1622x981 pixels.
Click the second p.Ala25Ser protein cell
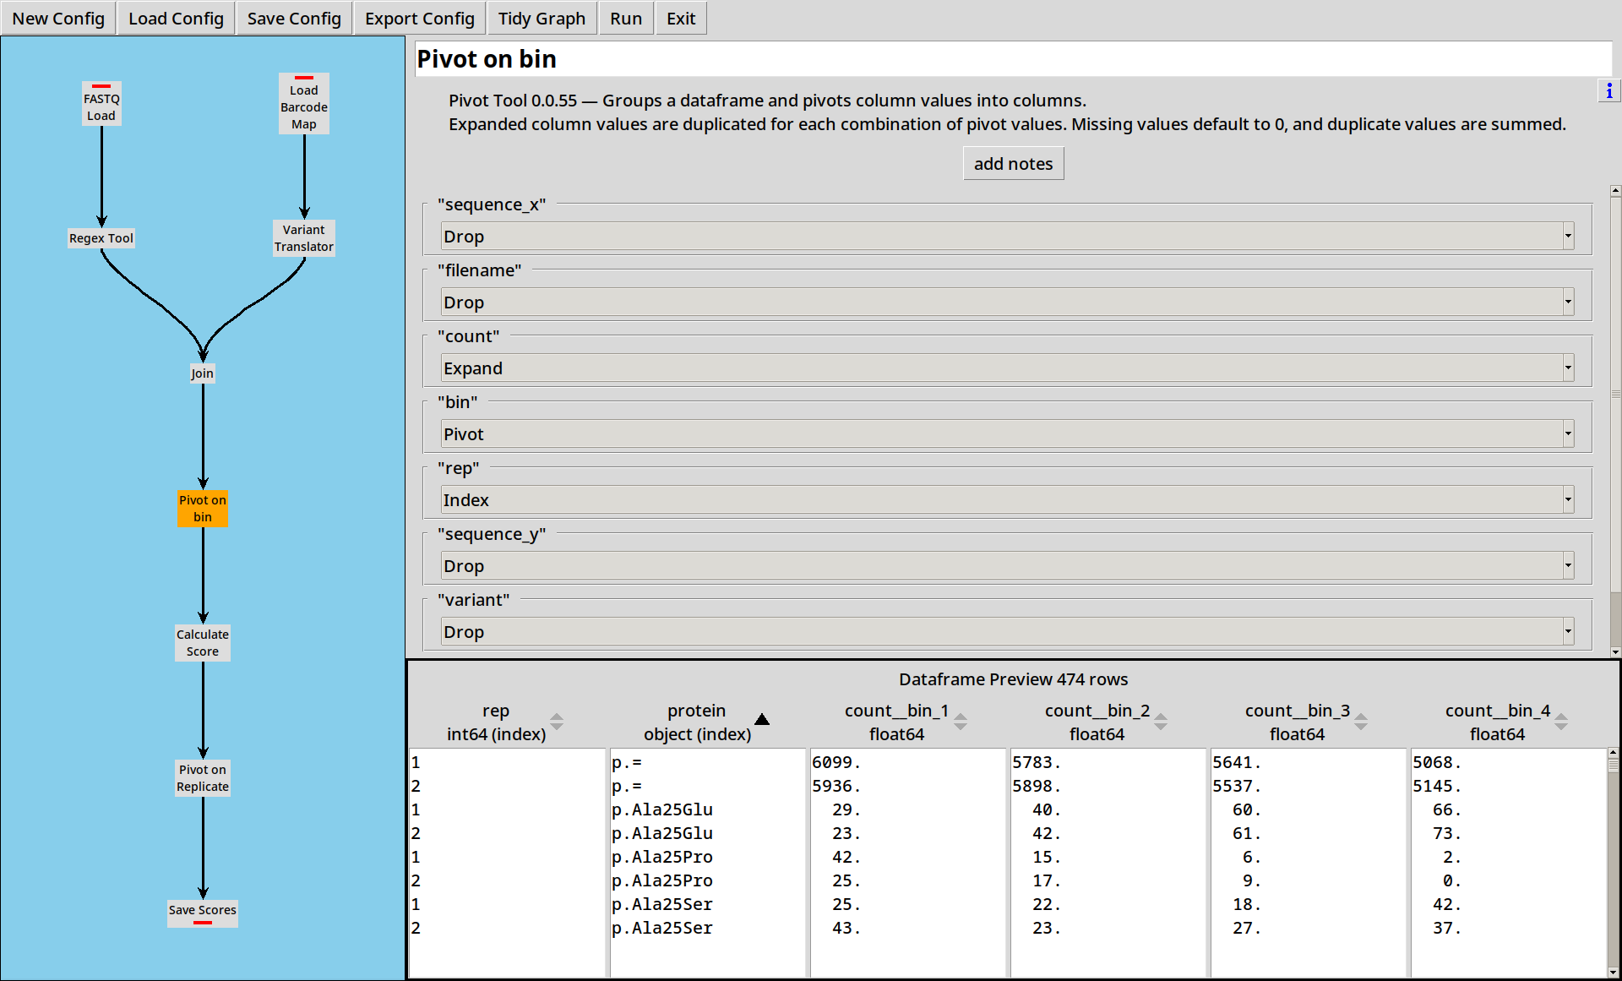coord(707,928)
